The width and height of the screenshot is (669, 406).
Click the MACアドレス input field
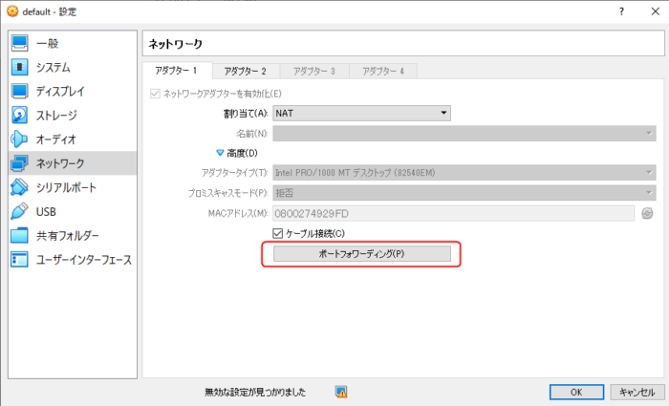coord(453,213)
